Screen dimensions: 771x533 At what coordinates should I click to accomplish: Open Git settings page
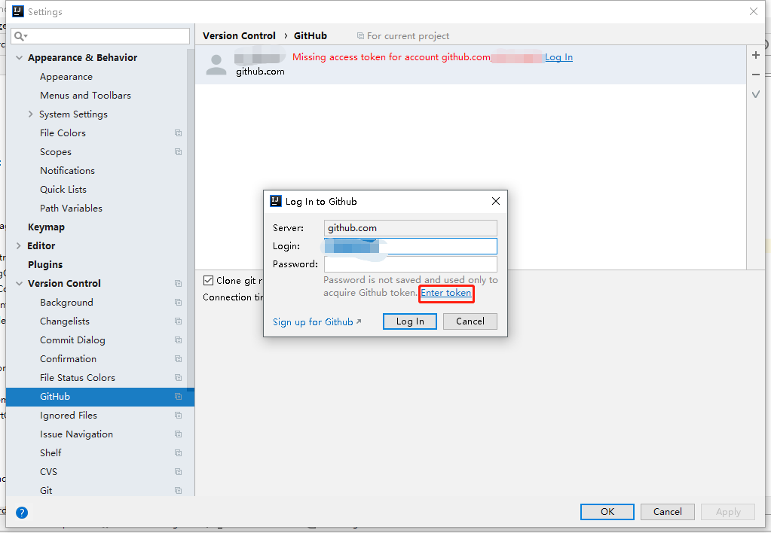coord(46,491)
